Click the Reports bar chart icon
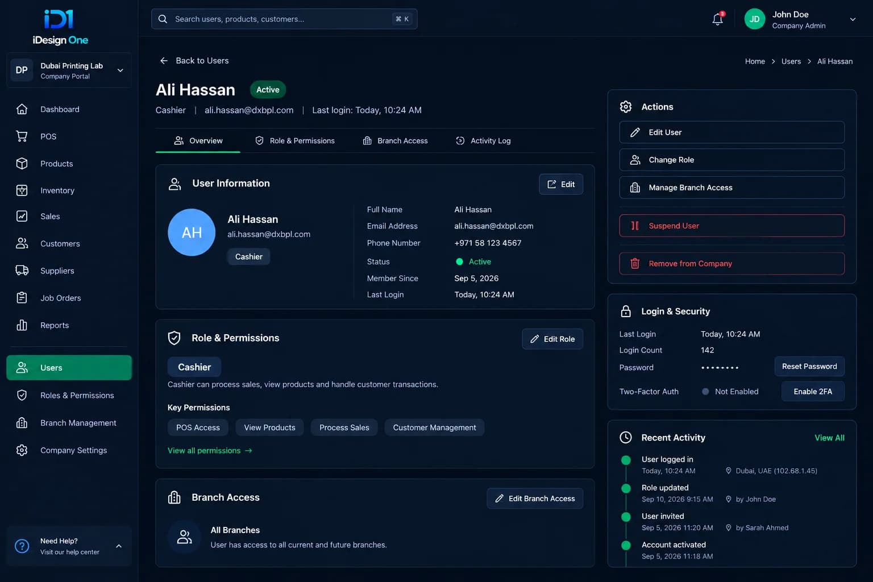Viewport: 873px width, 582px height. [x=22, y=325]
